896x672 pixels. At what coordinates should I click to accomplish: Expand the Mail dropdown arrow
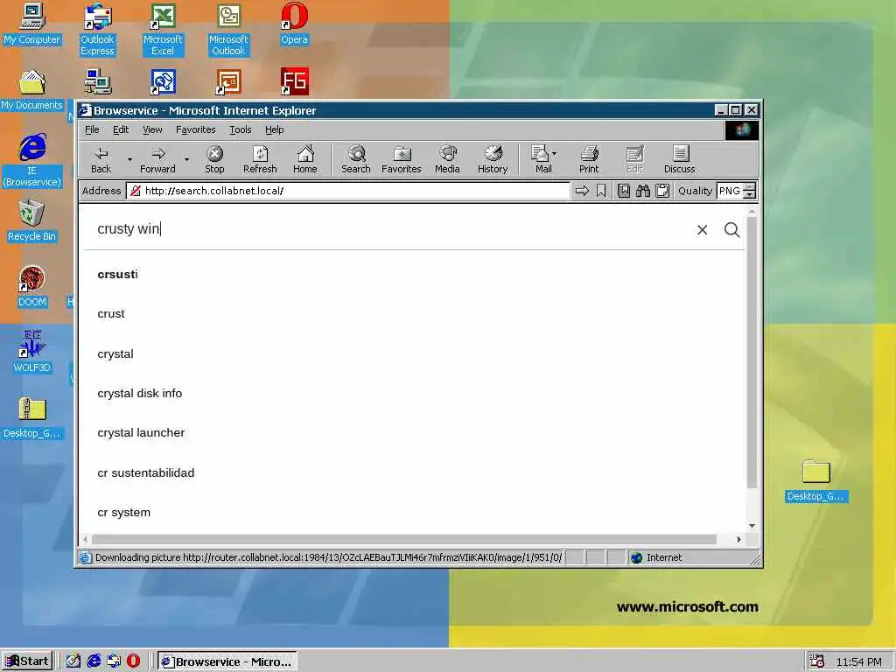(554, 154)
